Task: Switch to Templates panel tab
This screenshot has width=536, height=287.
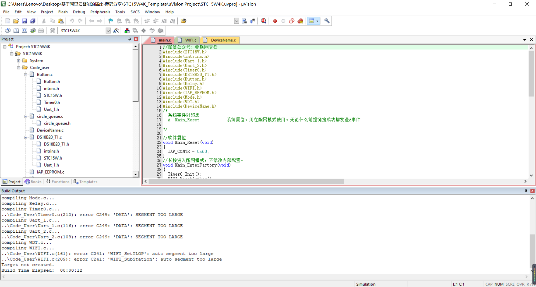Action: 85,182
